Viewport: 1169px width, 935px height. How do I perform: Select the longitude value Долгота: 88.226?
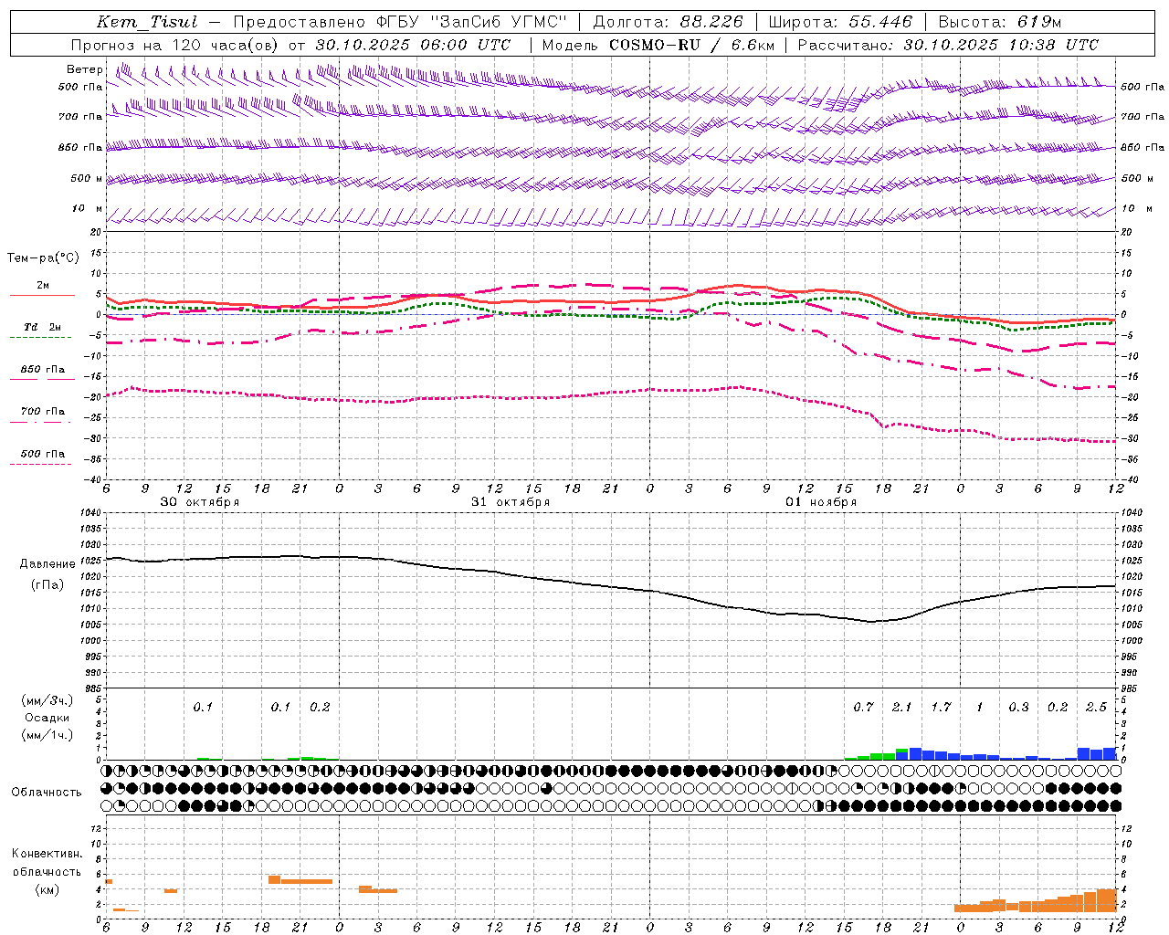[x=669, y=22]
